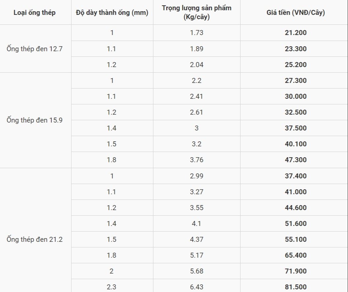Click the 'Loại ống thép' column header
348x292 pixels.
point(34,13)
